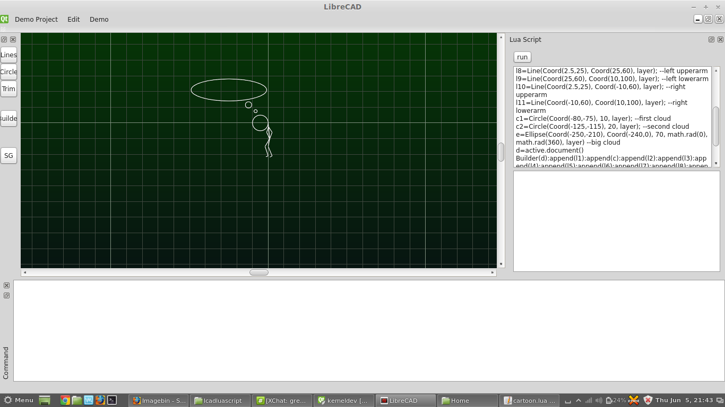The width and height of the screenshot is (725, 407).
Task: Open the Edit menu
Action: pos(74,19)
